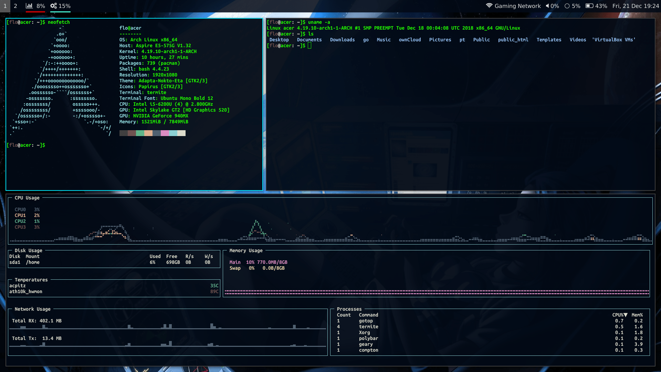Click the CPU1 label in CPU Usage

pos(20,215)
